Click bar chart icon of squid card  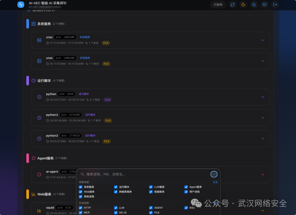(x=39, y=211)
